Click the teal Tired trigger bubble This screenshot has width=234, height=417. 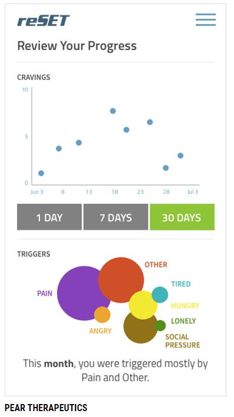[160, 294]
